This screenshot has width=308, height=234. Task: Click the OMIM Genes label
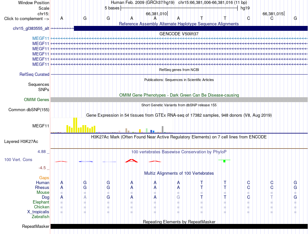tap(37, 99)
